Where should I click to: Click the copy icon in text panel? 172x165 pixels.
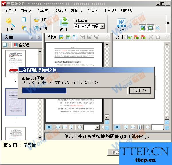tap(158, 37)
